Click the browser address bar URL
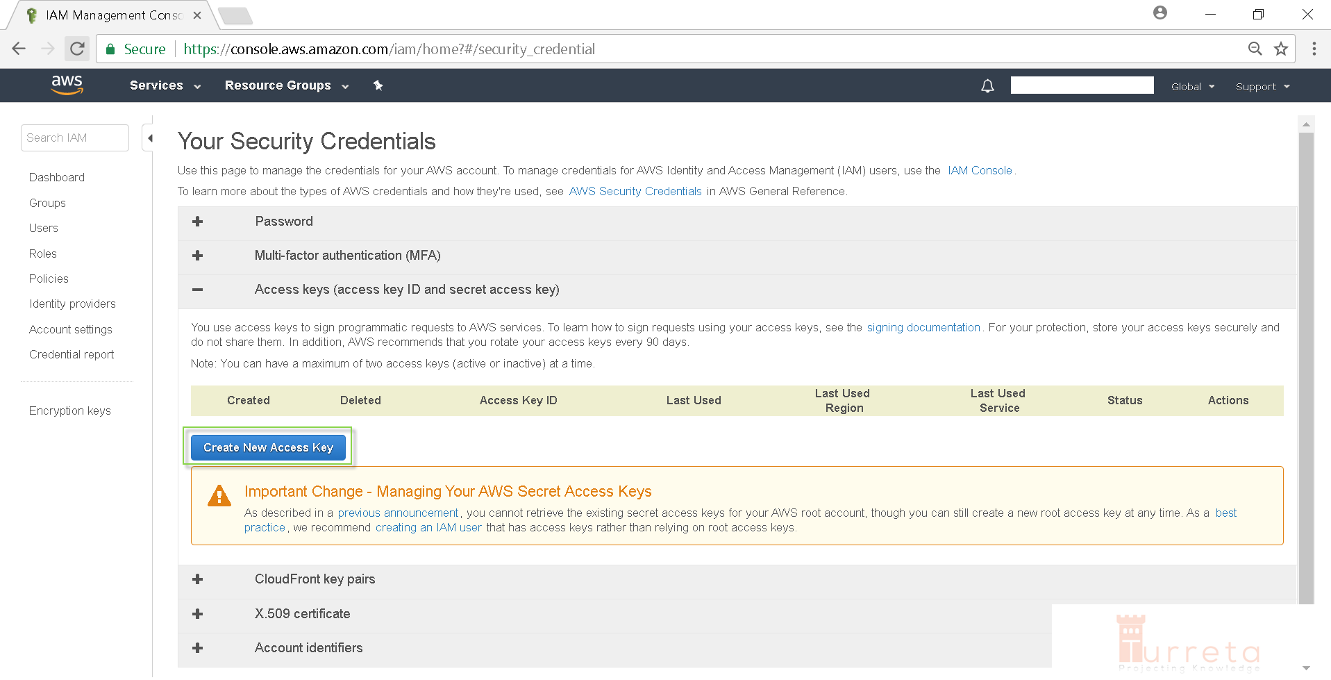1331x680 pixels. click(389, 49)
